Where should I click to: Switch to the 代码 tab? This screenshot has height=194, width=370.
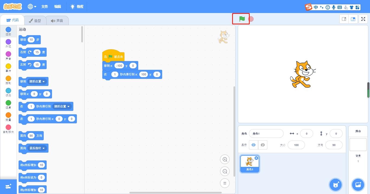[x=12, y=20]
